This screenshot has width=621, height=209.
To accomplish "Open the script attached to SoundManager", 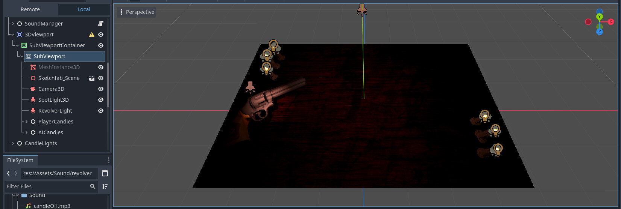I will point(100,24).
